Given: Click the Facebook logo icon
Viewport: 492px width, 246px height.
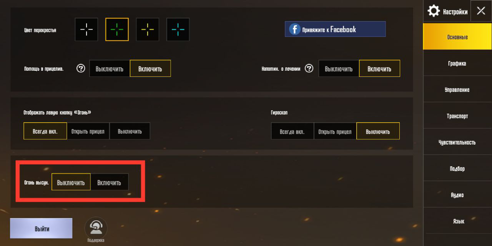Looking at the screenshot, I should 295,29.
